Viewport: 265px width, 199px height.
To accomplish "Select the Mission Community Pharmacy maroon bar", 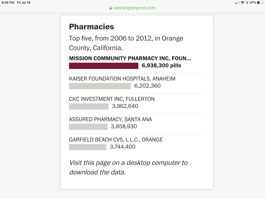I will click(x=104, y=66).
